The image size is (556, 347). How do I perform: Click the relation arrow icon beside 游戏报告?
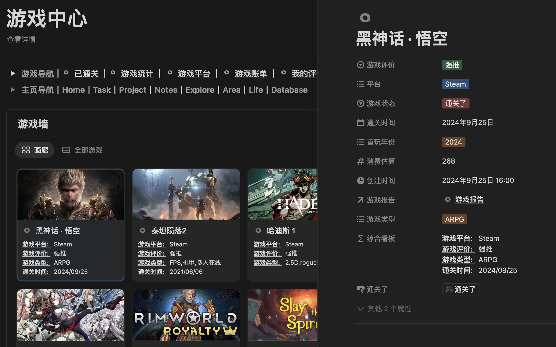pos(360,200)
